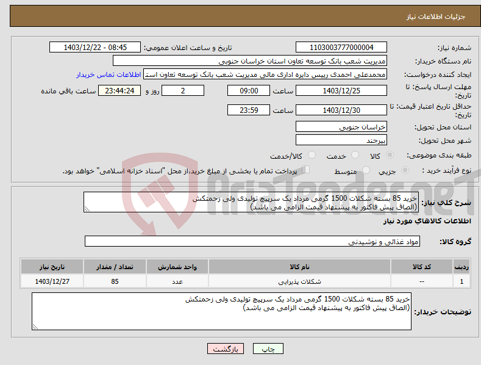Click the شکلات پذیرایی table cell
The width and height of the screenshot is (481, 365).
(299, 281)
